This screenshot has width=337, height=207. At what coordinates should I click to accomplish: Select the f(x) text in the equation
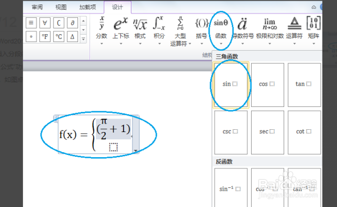68,134
